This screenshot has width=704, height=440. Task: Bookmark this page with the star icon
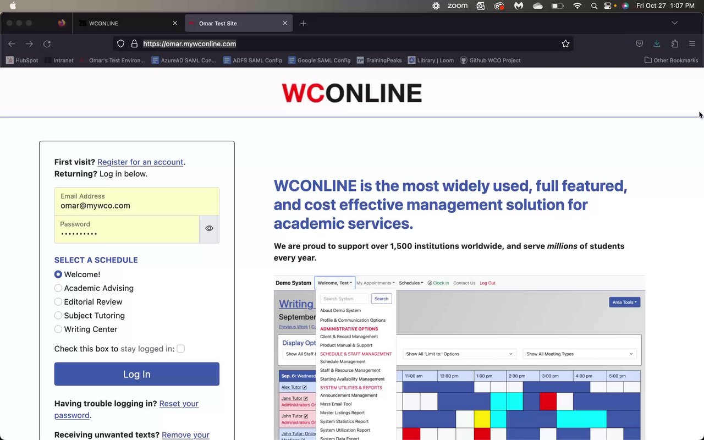click(565, 44)
